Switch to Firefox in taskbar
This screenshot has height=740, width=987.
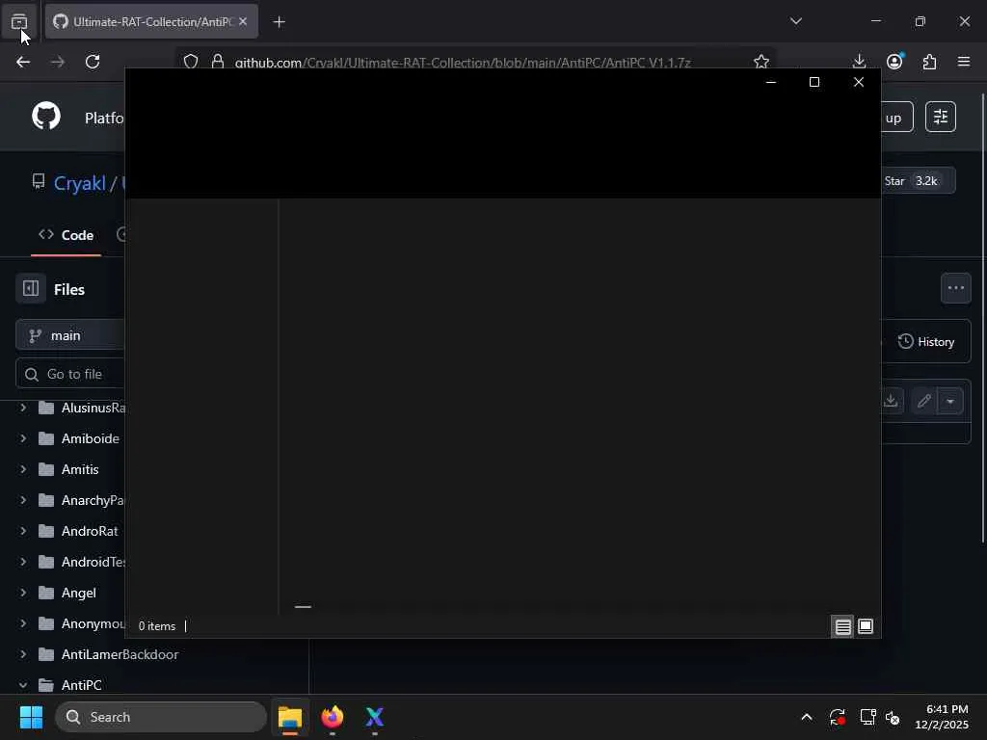tap(333, 717)
